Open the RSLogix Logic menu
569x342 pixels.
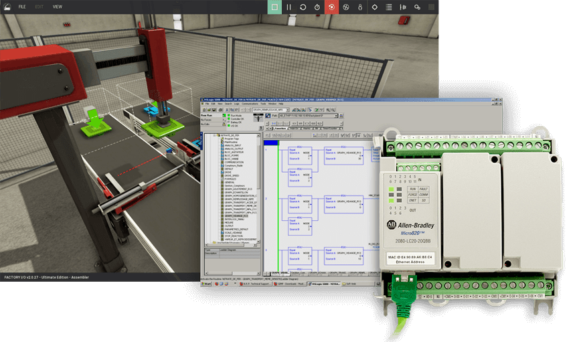click(x=236, y=104)
